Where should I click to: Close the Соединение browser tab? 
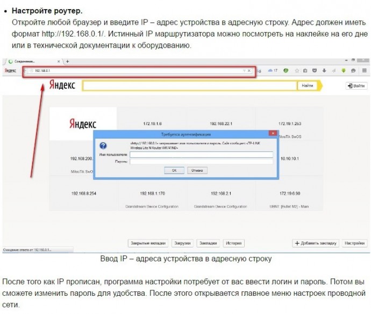pos(59,61)
